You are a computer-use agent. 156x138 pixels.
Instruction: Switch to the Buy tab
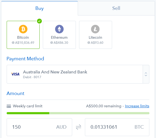[39, 8]
